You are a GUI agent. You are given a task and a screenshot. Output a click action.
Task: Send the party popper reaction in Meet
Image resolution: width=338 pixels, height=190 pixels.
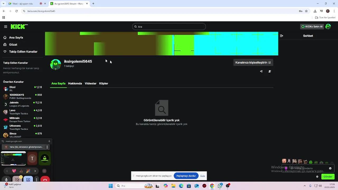point(28,171)
